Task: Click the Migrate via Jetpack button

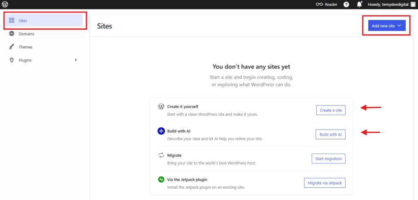Action: click(325, 183)
